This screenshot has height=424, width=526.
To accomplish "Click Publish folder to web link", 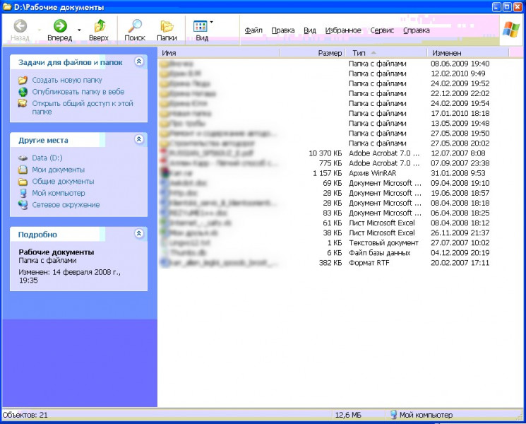I will (x=78, y=92).
